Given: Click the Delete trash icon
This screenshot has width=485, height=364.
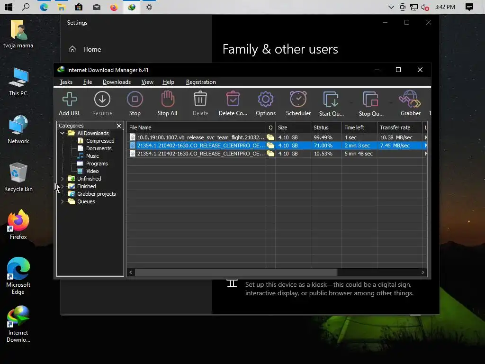Looking at the screenshot, I should 200,103.
